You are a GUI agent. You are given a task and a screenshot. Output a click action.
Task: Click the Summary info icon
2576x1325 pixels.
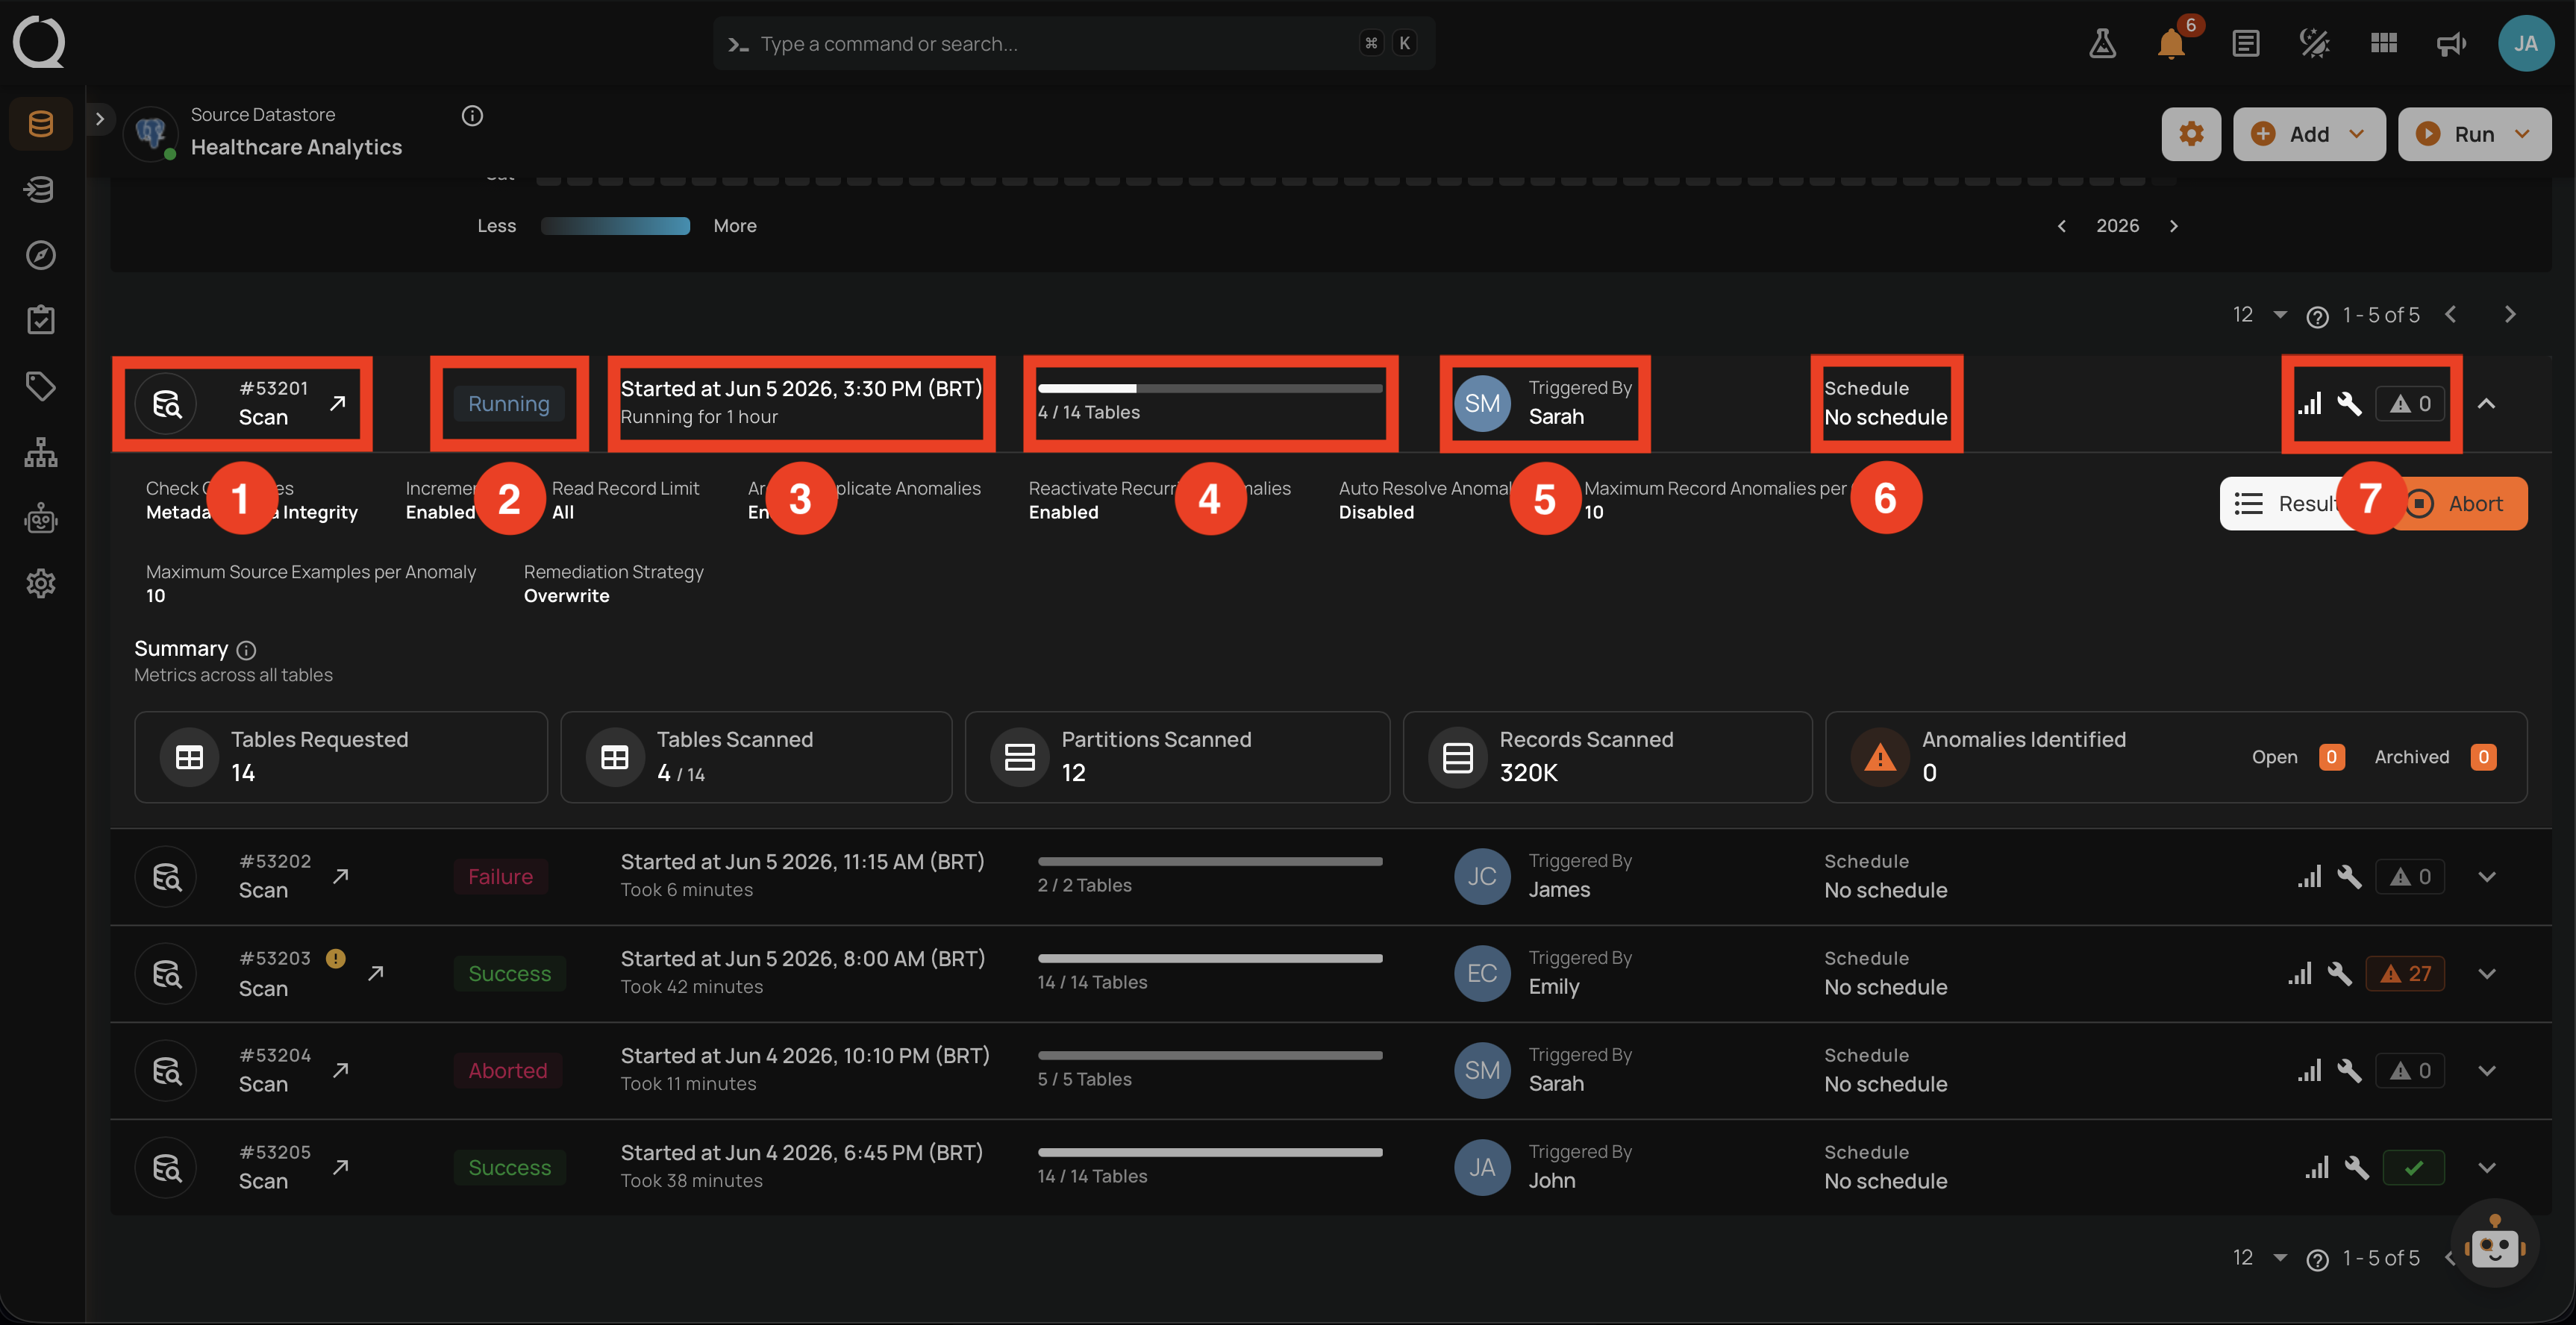coord(246,650)
